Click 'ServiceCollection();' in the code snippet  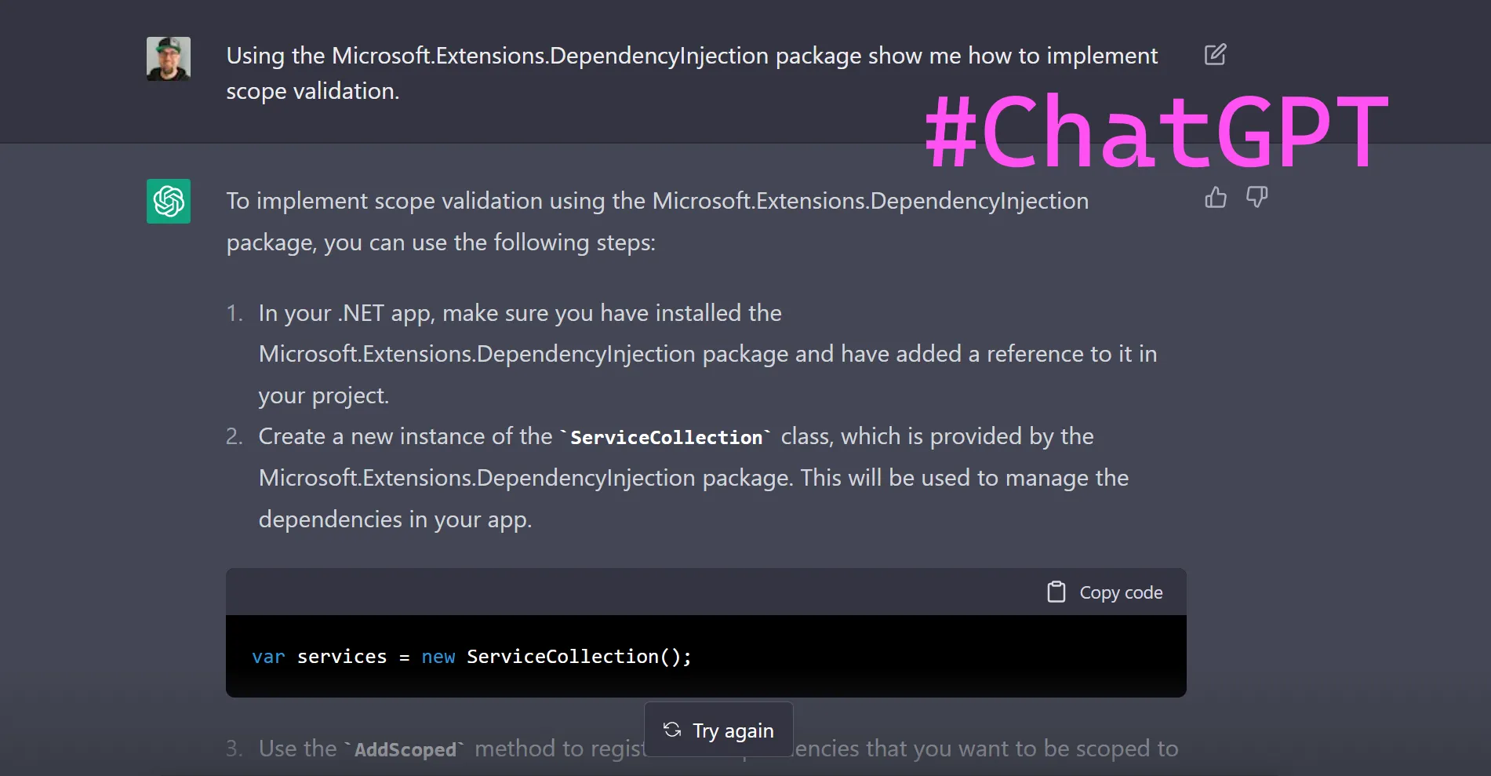coord(579,657)
